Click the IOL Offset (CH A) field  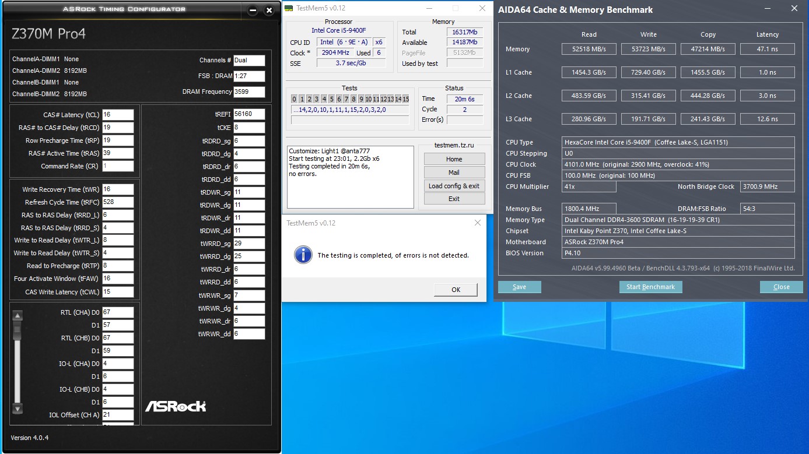pos(118,415)
